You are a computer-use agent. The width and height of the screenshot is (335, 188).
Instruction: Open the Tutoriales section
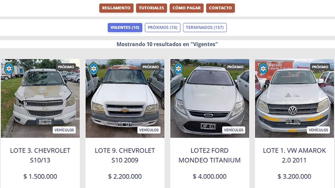[x=151, y=8]
